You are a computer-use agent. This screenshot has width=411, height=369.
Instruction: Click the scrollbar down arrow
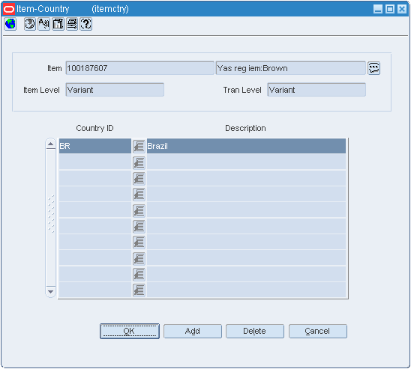coord(50,292)
